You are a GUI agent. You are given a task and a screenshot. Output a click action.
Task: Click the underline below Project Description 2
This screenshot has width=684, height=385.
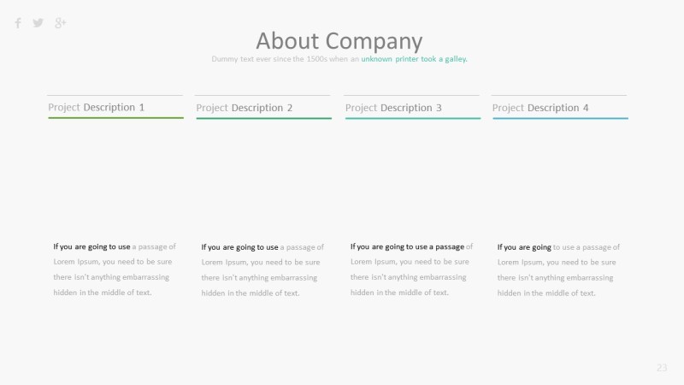point(263,118)
